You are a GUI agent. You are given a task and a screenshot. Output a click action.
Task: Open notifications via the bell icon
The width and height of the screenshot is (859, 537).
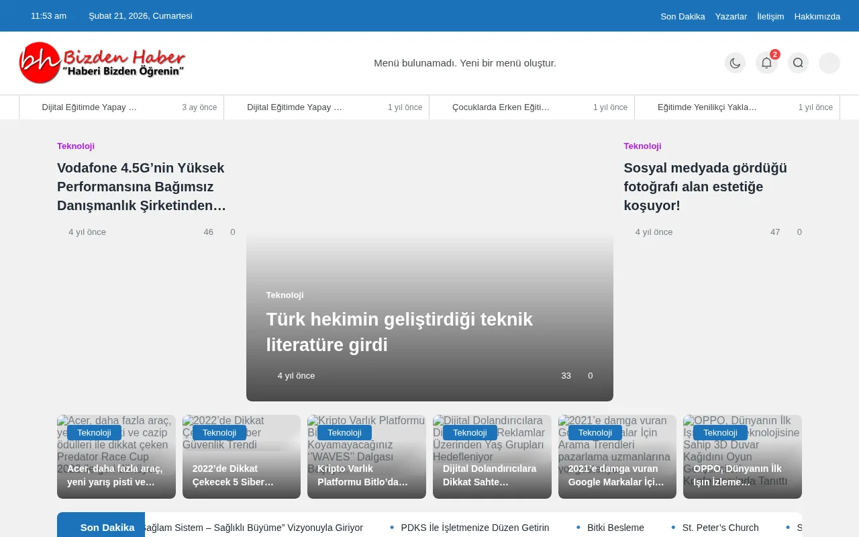(766, 62)
